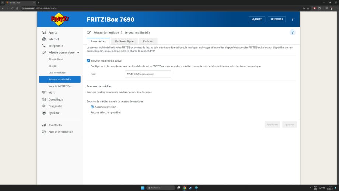Click Serveur multimédia breadcrumb text
This screenshot has width=339, height=191.
point(137,32)
